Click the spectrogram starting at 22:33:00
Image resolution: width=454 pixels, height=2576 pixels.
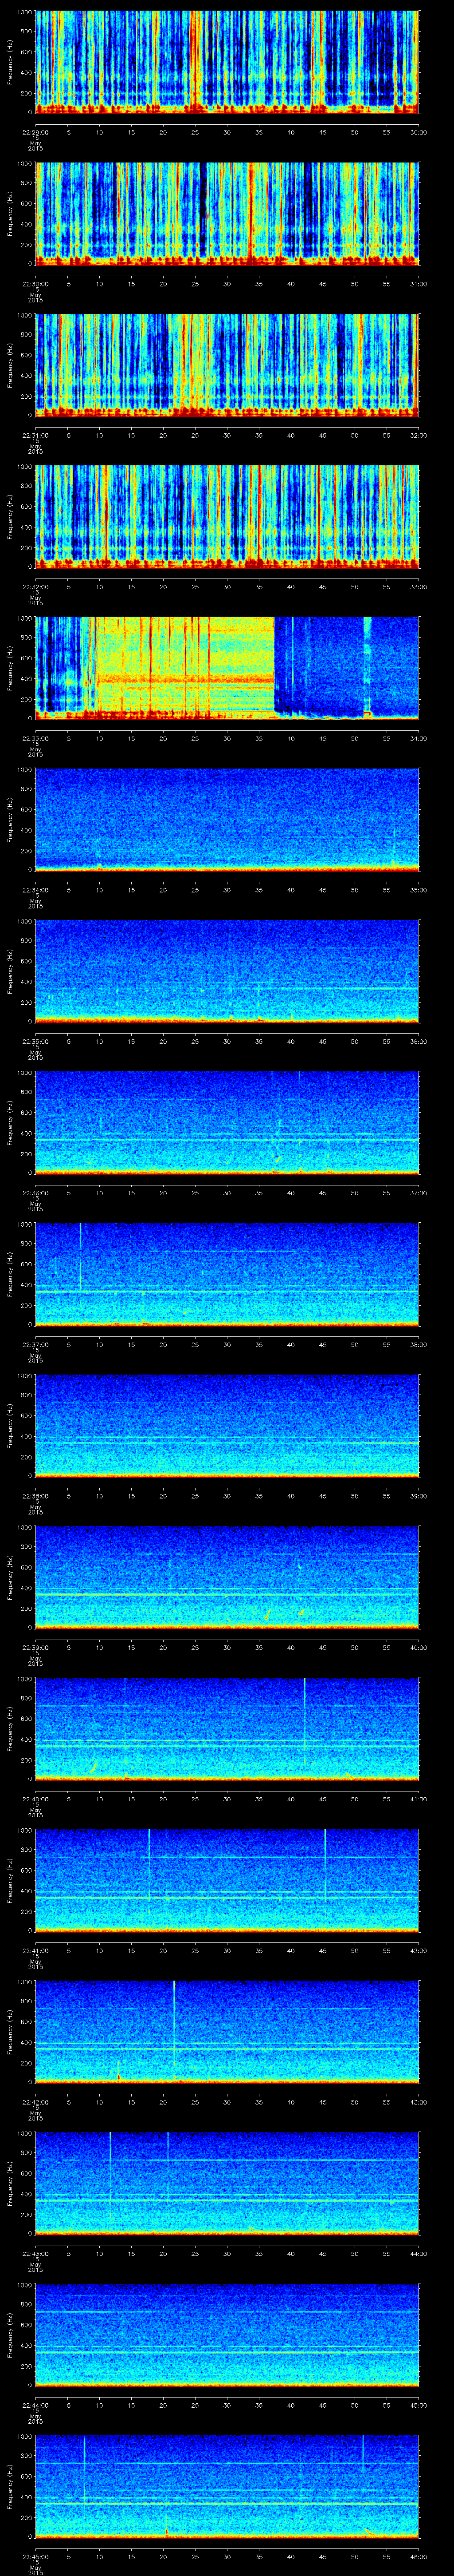tap(227, 668)
